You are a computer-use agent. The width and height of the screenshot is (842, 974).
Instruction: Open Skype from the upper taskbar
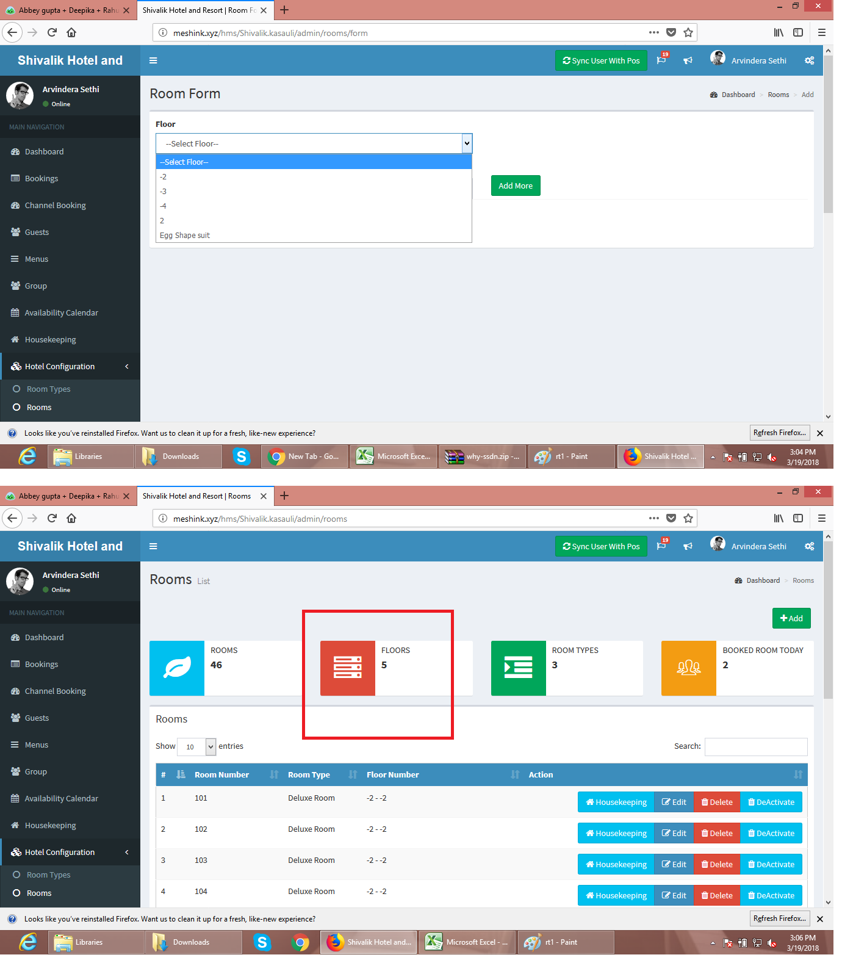point(242,456)
